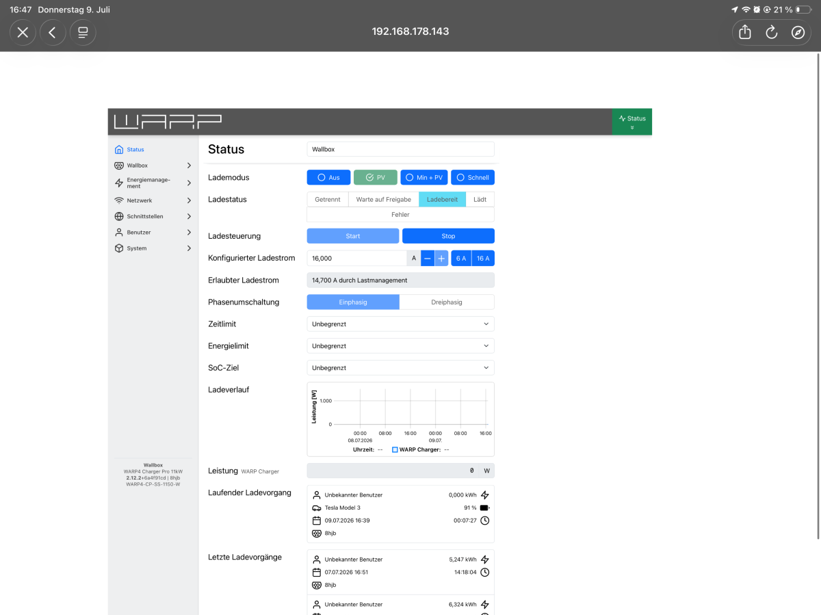The height and width of the screenshot is (615, 821).
Task: Click the iOS battery indicator in the status bar
Action: click(803, 10)
